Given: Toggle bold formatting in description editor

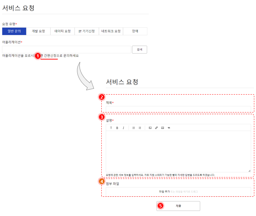Looking at the screenshot, I should (117, 128).
